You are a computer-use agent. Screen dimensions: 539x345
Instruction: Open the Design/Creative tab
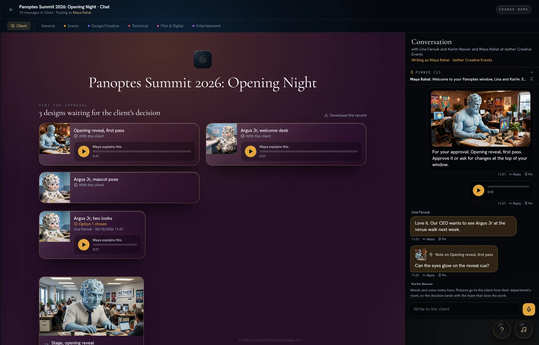pyautogui.click(x=103, y=26)
